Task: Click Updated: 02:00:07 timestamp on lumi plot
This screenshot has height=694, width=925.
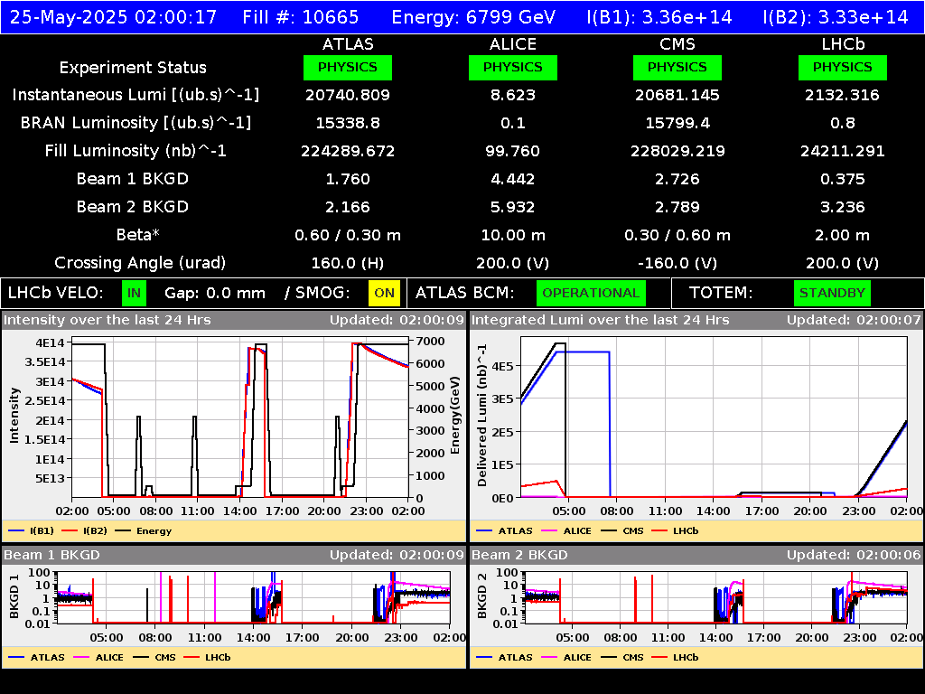Action: click(x=854, y=320)
